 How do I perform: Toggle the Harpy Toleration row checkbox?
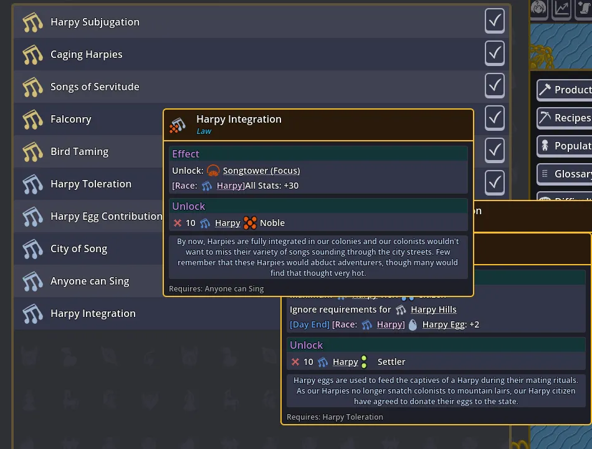coord(495,183)
